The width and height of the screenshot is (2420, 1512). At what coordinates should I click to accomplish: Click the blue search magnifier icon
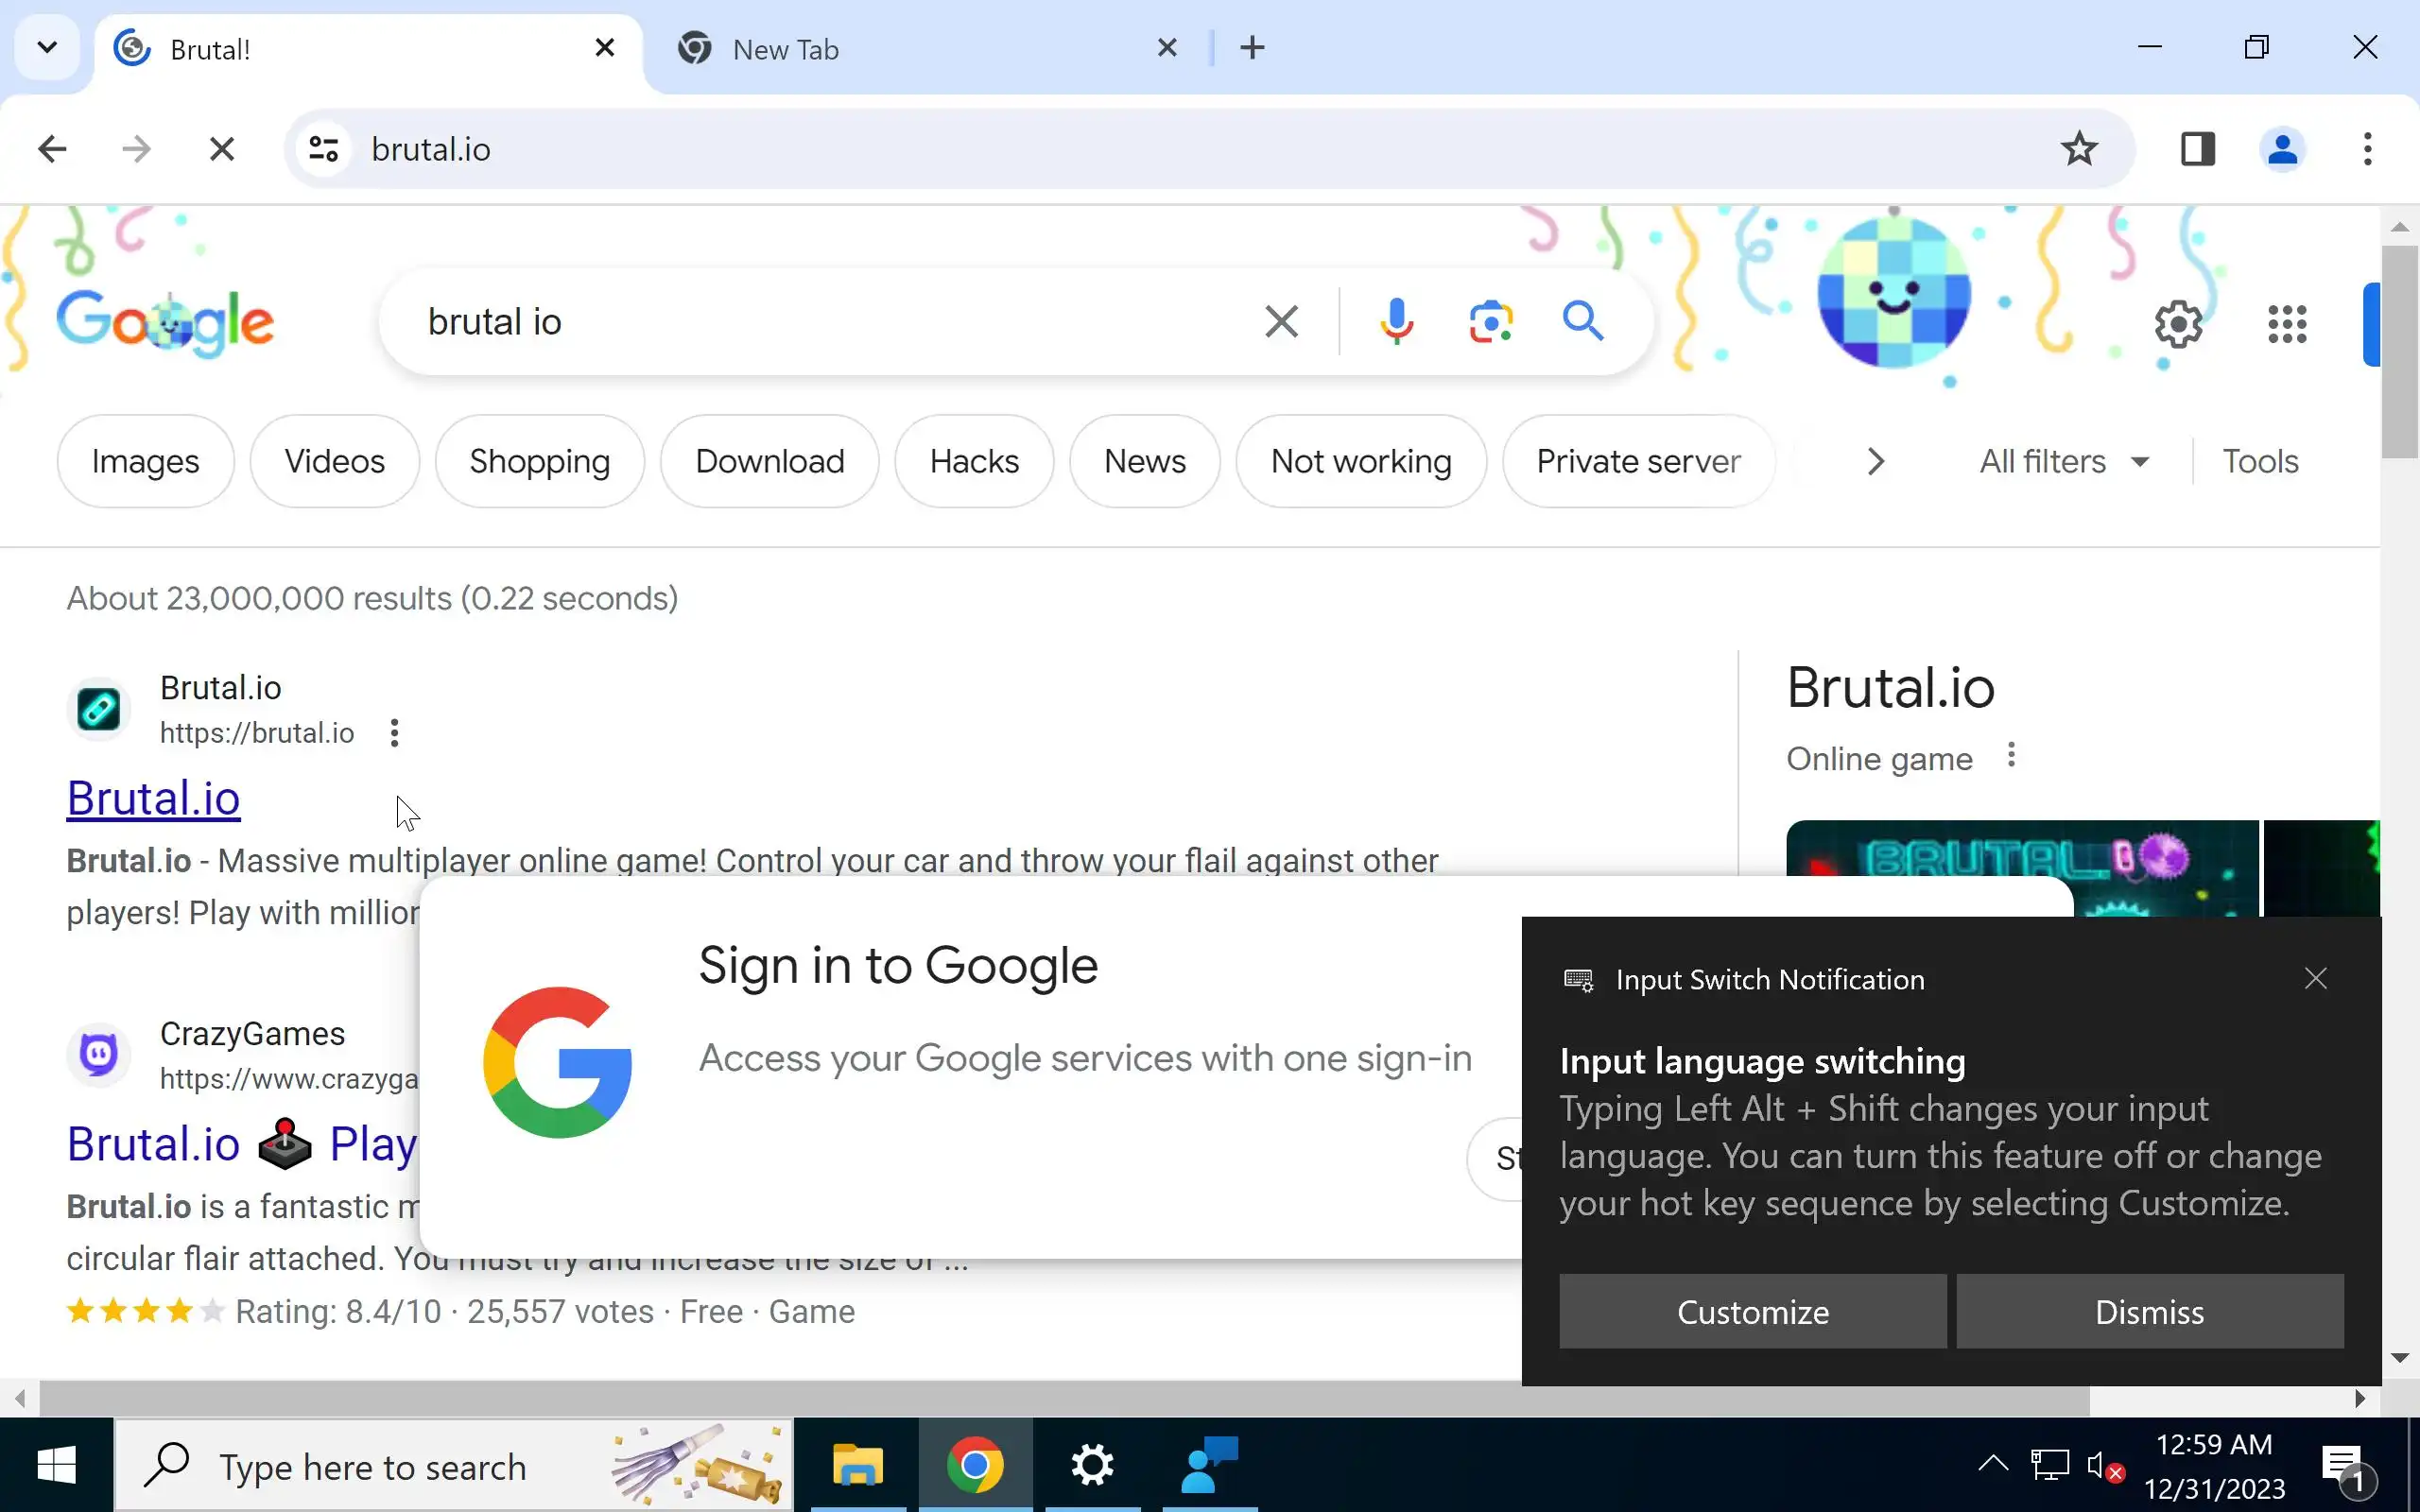pyautogui.click(x=1583, y=322)
